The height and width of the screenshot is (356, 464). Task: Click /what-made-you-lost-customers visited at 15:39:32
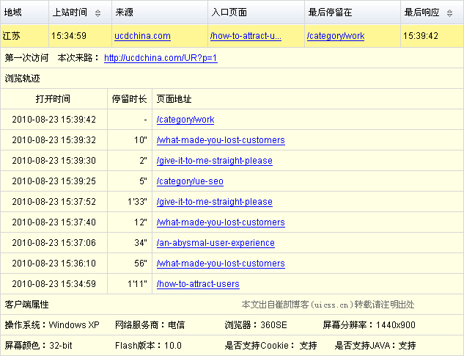[220, 140]
